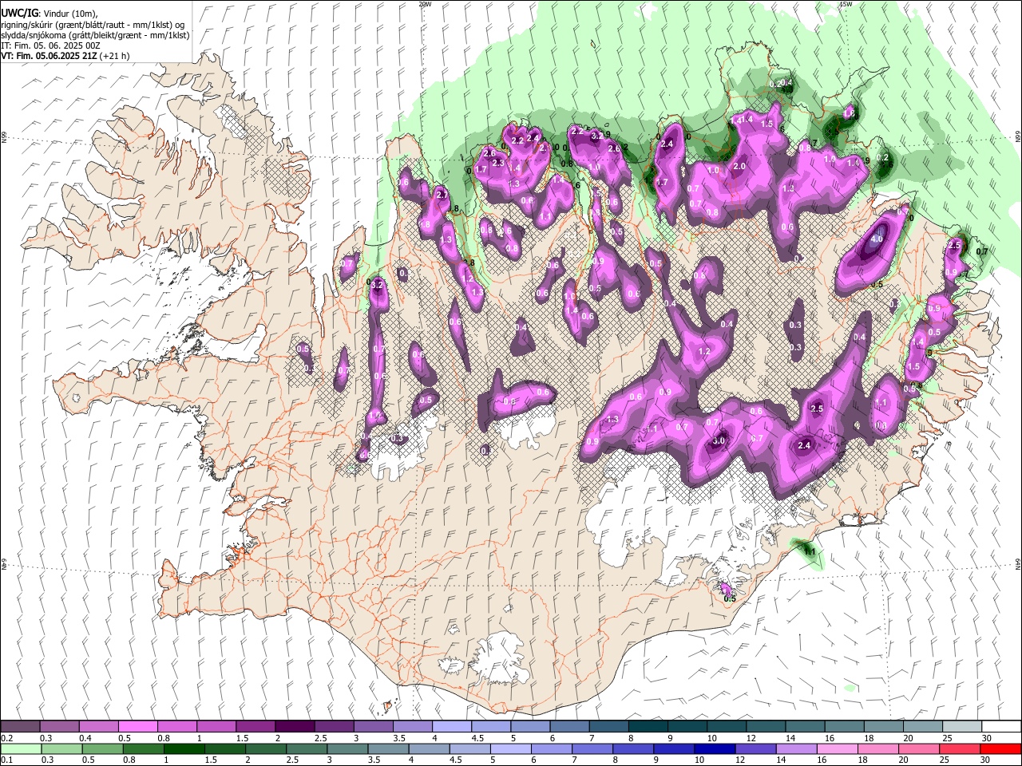Pick the red-pink rain swatch starting at 25
Image resolution: width=1022 pixels, height=766 pixels.
[x=960, y=748]
